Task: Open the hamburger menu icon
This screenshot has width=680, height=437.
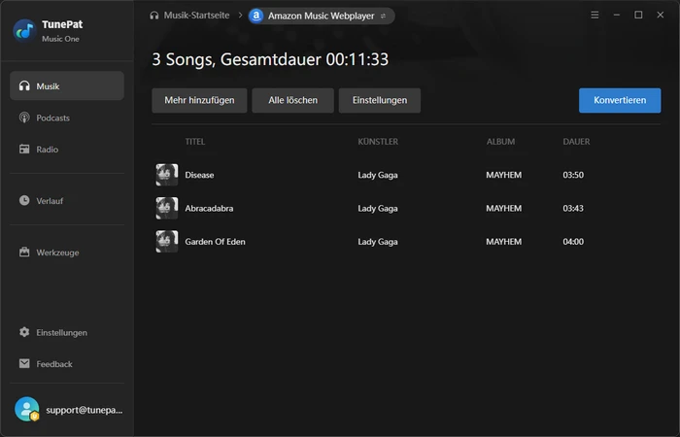Action: [595, 16]
